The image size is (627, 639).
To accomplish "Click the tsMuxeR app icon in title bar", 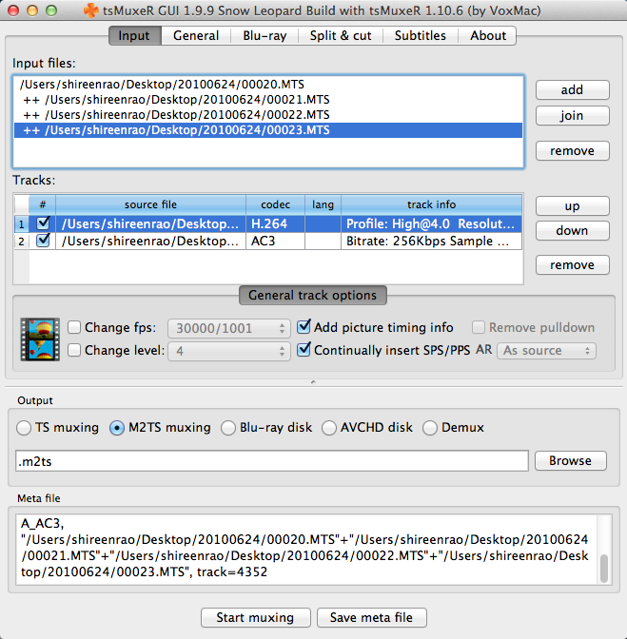I will (91, 10).
